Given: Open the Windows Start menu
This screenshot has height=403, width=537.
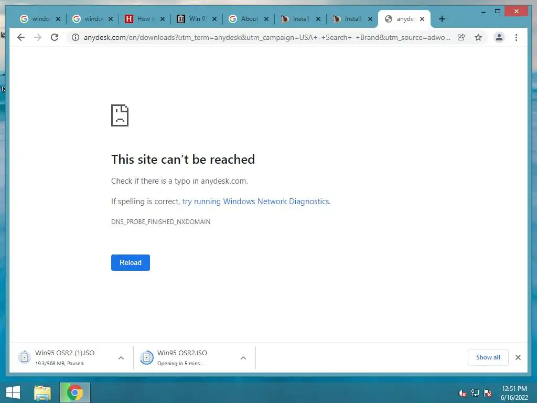Looking at the screenshot, I should (x=13, y=393).
